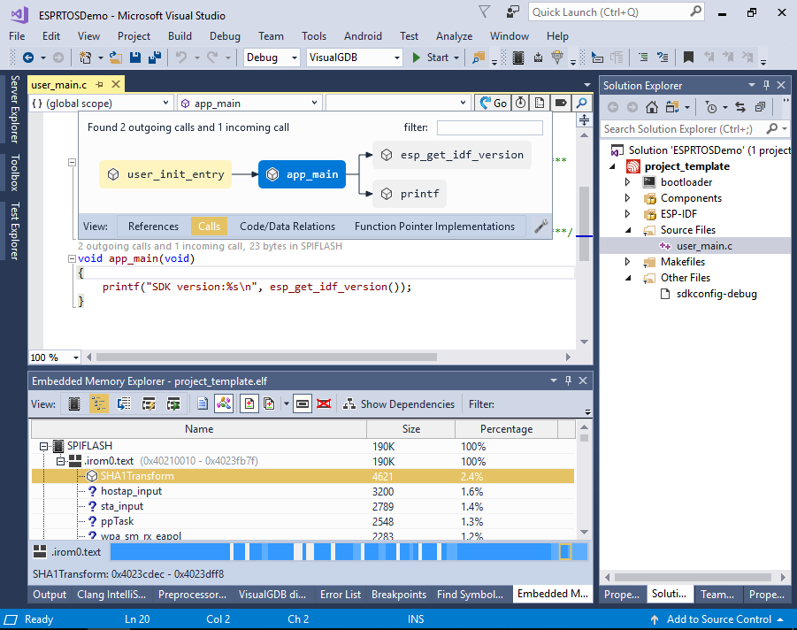The width and height of the screenshot is (797, 630).
Task: Open the app_main function dropdown
Action: 249,104
